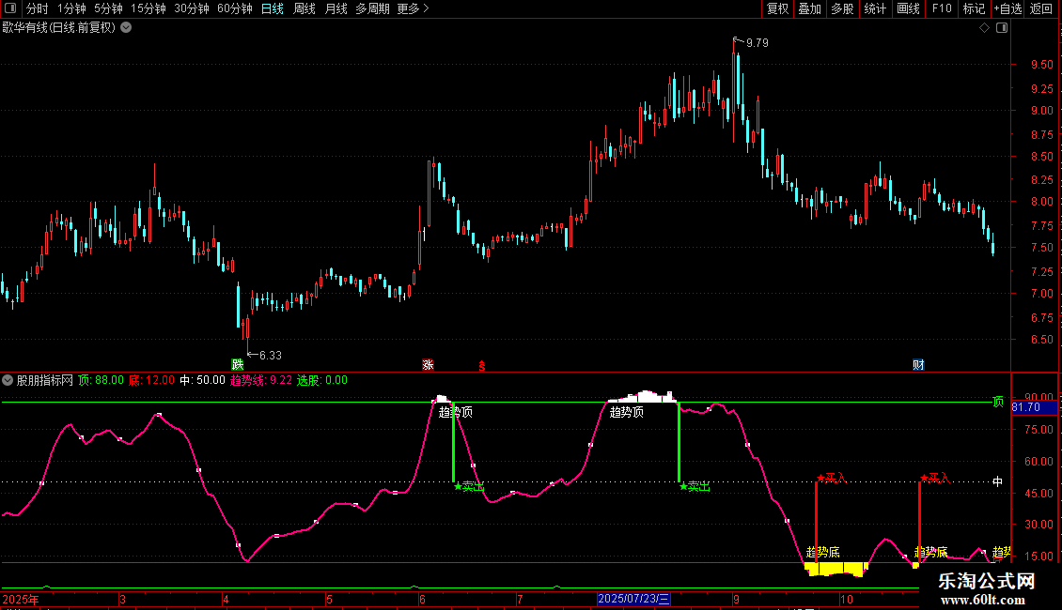Click the 2025年 label on time axis
This screenshot has width=1062, height=610.
point(21,599)
